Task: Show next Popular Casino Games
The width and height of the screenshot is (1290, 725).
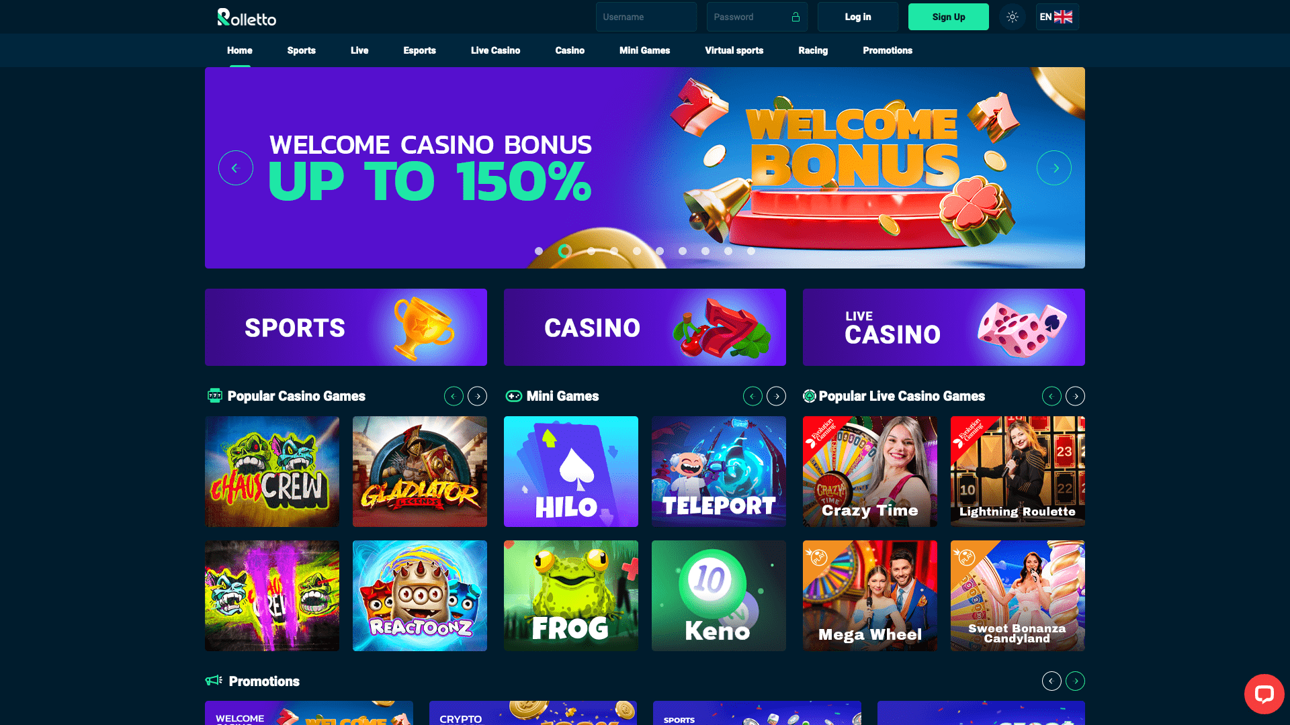Action: pos(478,396)
